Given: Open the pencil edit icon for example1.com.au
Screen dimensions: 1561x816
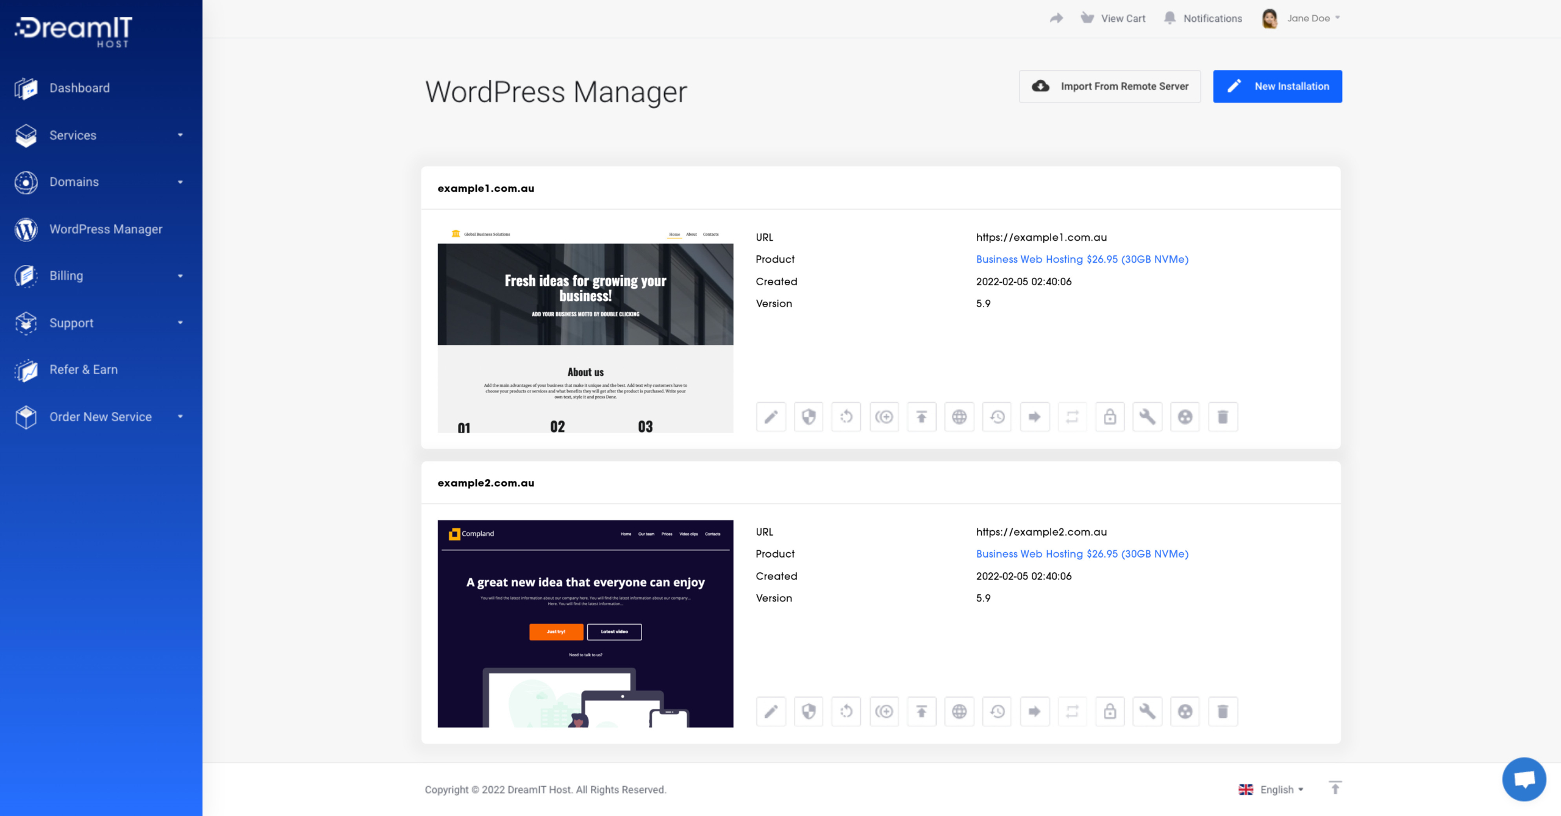Looking at the screenshot, I should [x=771, y=417].
